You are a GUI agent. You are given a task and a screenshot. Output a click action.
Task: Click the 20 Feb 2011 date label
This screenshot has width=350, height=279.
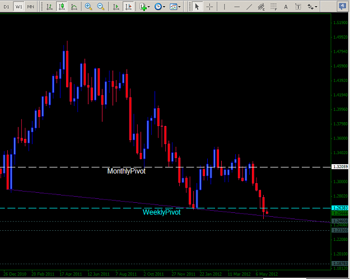pyautogui.click(x=43, y=274)
